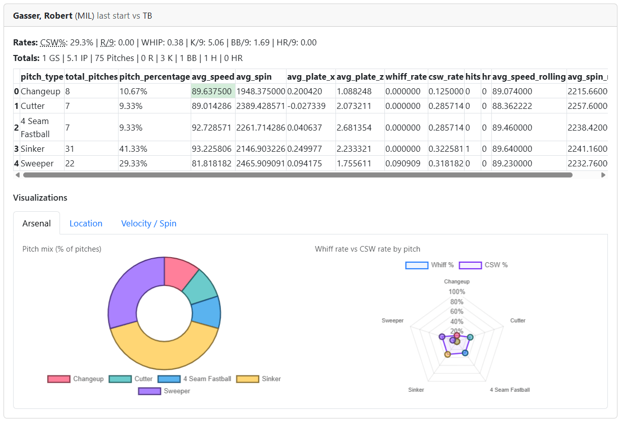Toggle Sinker in pitch mix legend
The image size is (621, 421).
[x=259, y=379]
